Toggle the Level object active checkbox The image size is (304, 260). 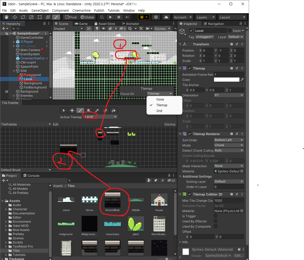pos(191,31)
